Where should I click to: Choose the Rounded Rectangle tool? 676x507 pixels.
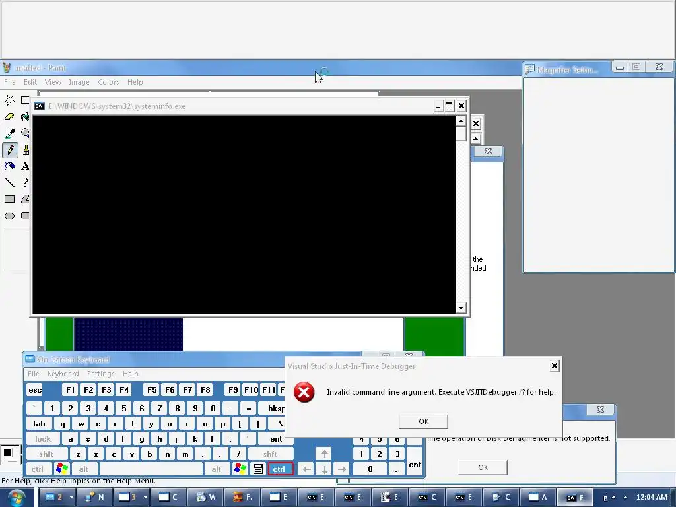[25, 216]
